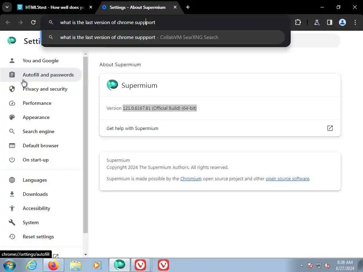This screenshot has width=363, height=272.
Task: Click the You and Google person icon
Action: [12, 61]
